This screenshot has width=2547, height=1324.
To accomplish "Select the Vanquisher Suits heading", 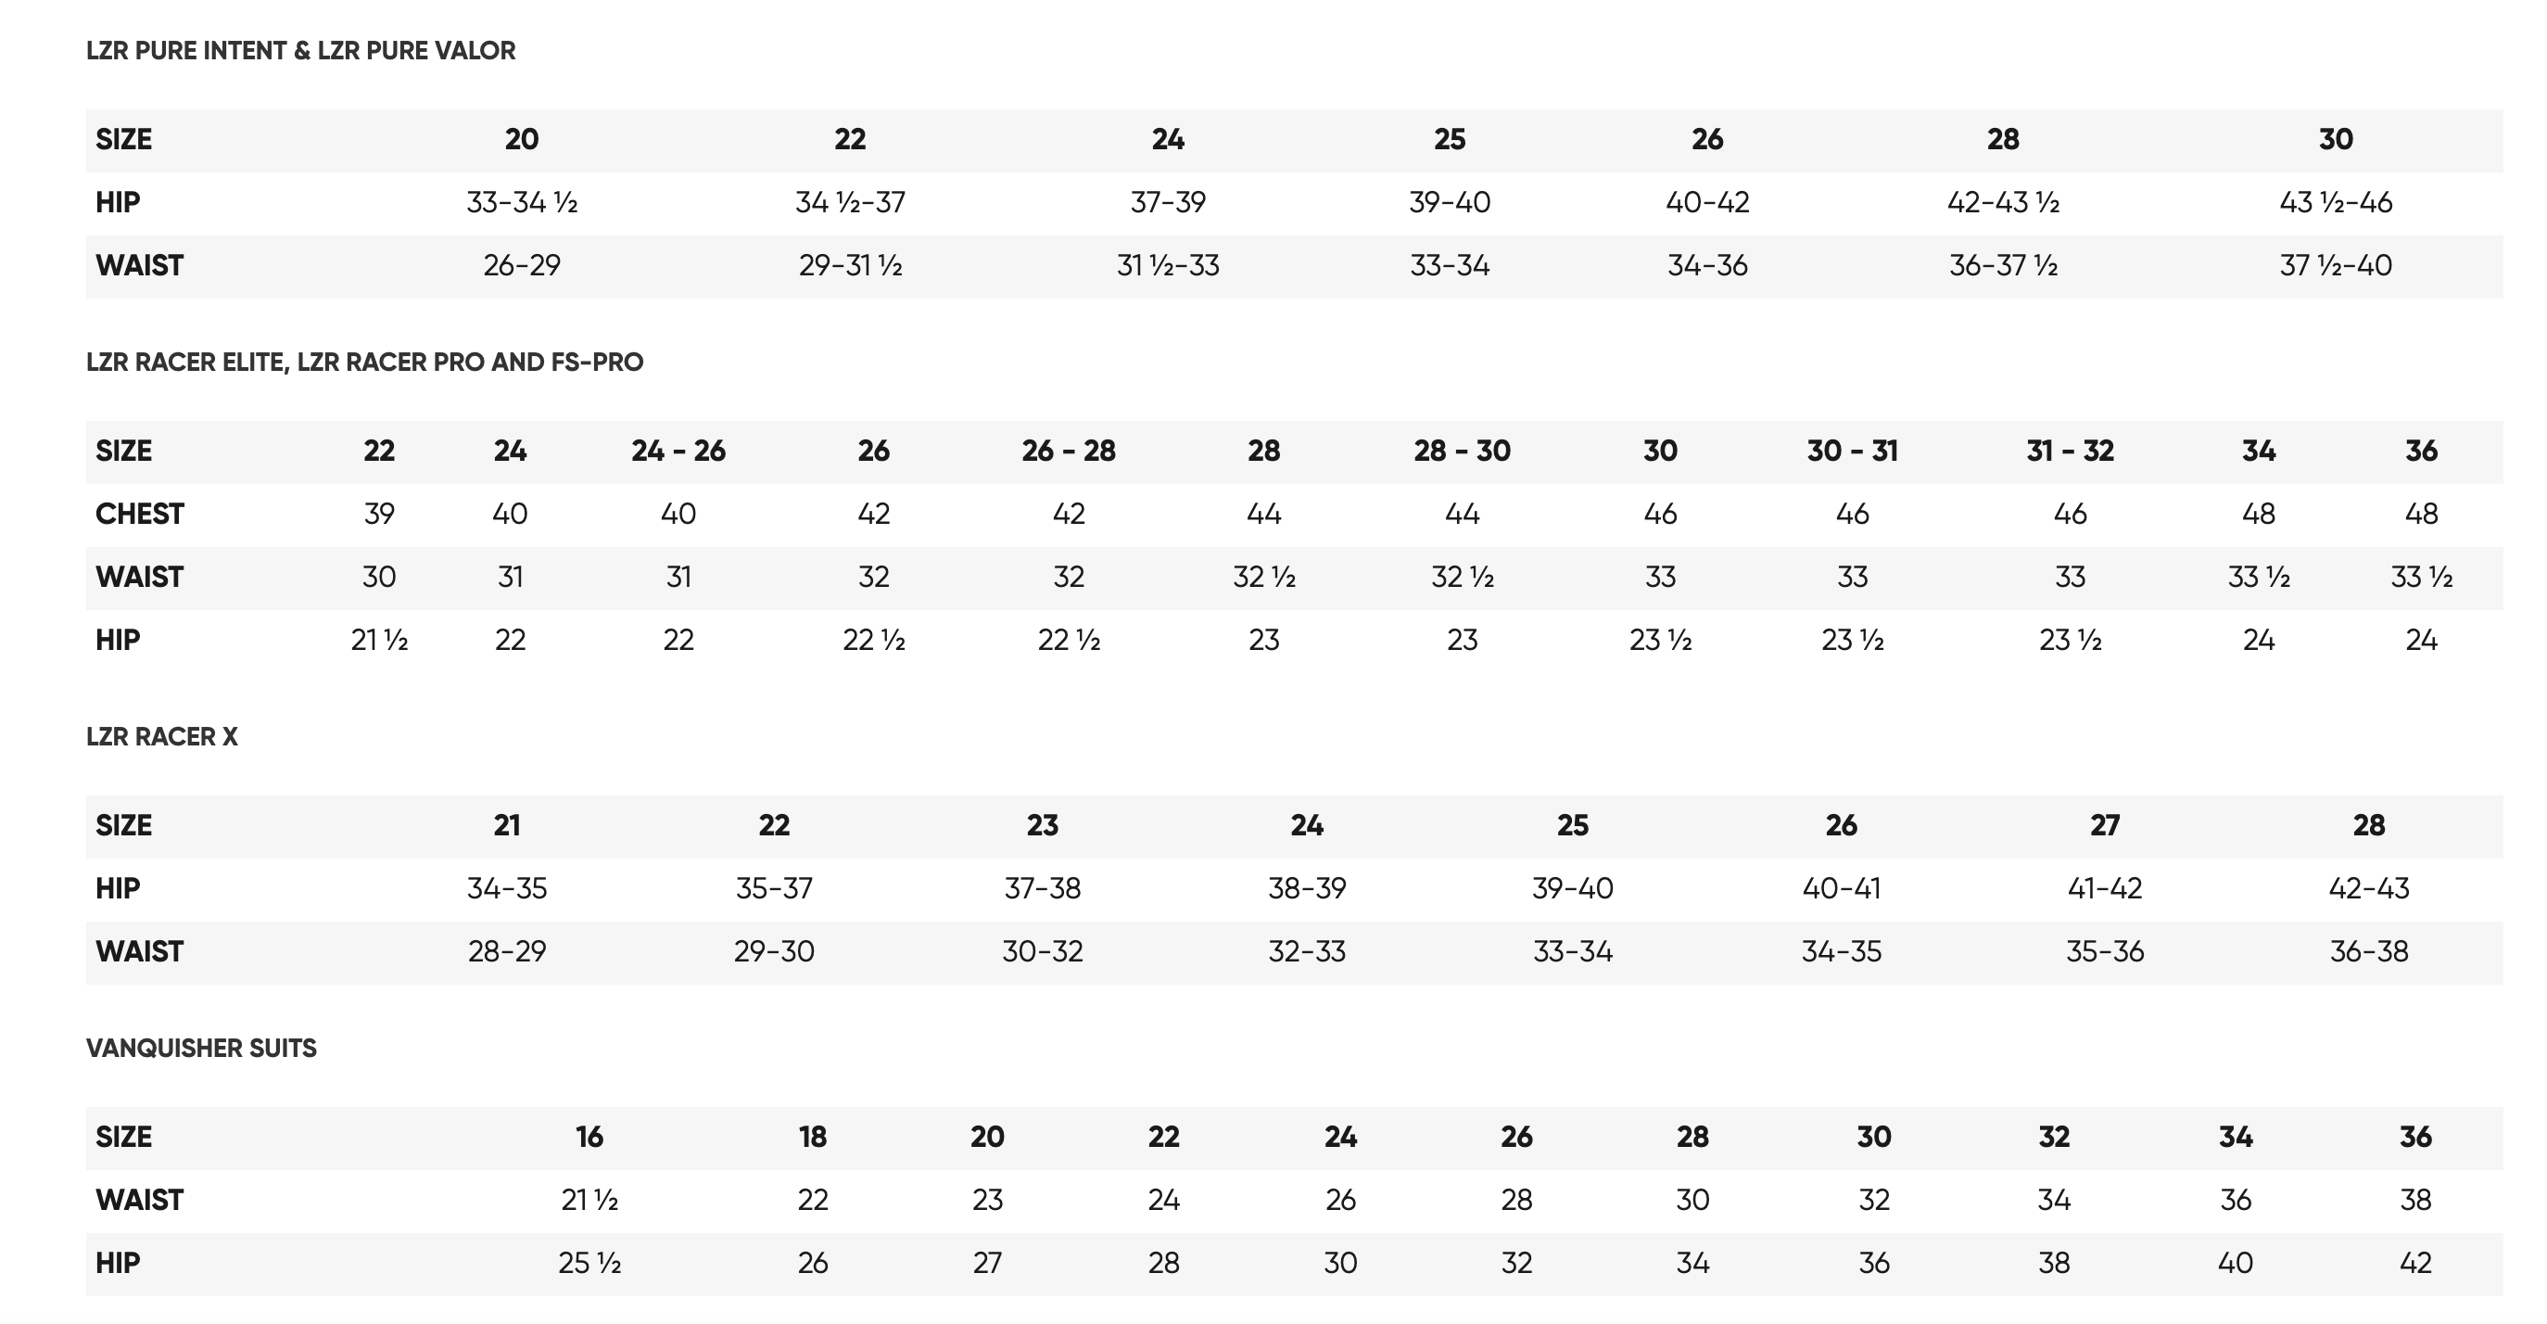I will click(x=201, y=1048).
